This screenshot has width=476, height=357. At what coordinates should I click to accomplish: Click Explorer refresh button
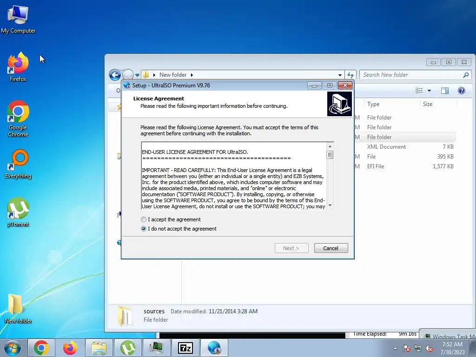tap(350, 75)
